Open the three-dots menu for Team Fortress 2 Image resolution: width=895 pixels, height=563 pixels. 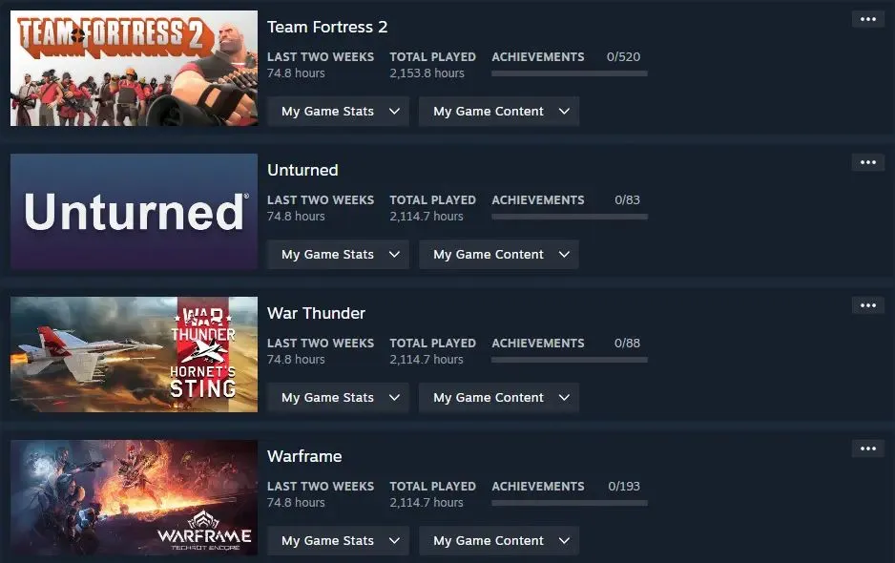pos(867,19)
